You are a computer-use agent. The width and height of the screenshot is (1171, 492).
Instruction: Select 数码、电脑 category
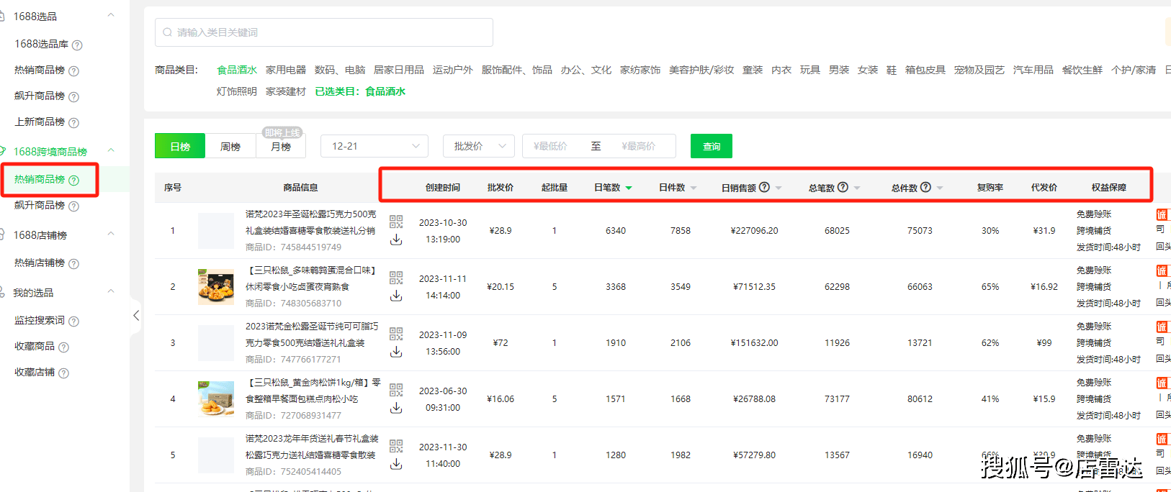(340, 70)
